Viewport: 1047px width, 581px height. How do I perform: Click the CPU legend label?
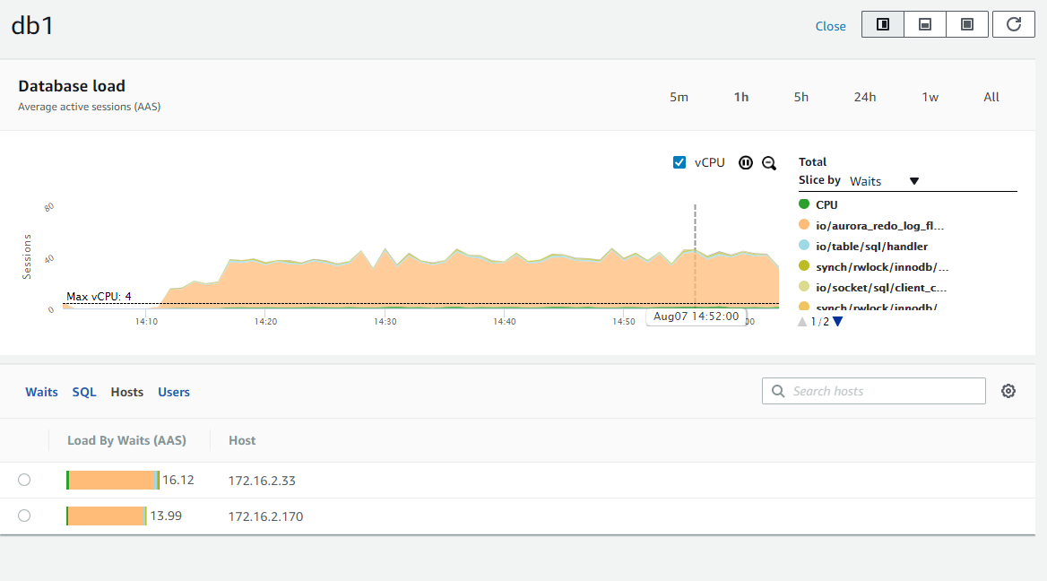coord(826,204)
